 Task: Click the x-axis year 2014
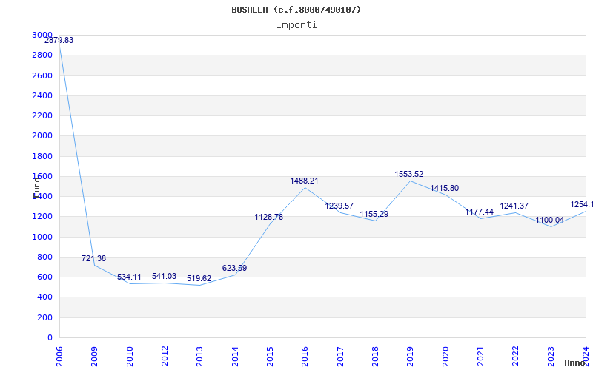click(x=235, y=356)
